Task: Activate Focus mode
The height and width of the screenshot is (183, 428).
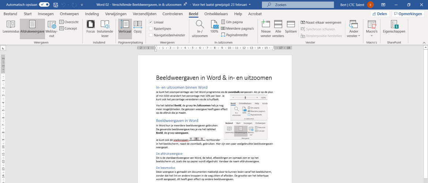Action: tap(91, 27)
